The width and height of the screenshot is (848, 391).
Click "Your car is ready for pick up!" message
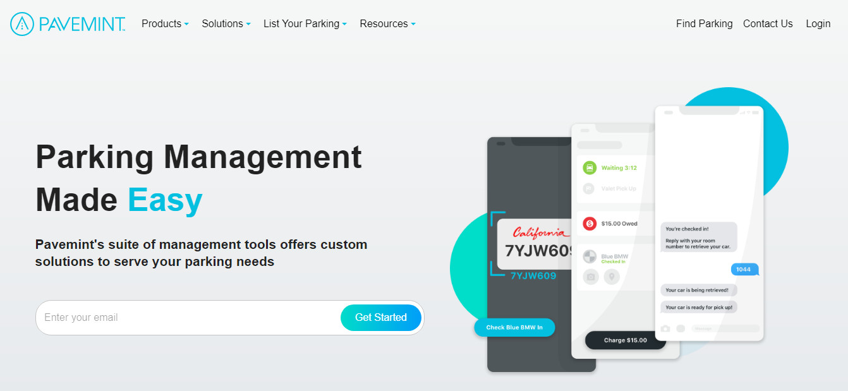pyautogui.click(x=698, y=307)
